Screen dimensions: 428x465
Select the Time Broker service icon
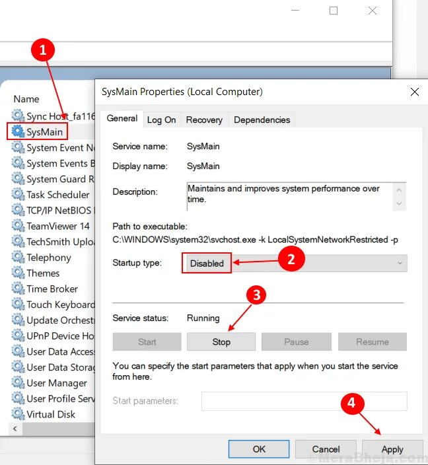pyautogui.click(x=18, y=289)
